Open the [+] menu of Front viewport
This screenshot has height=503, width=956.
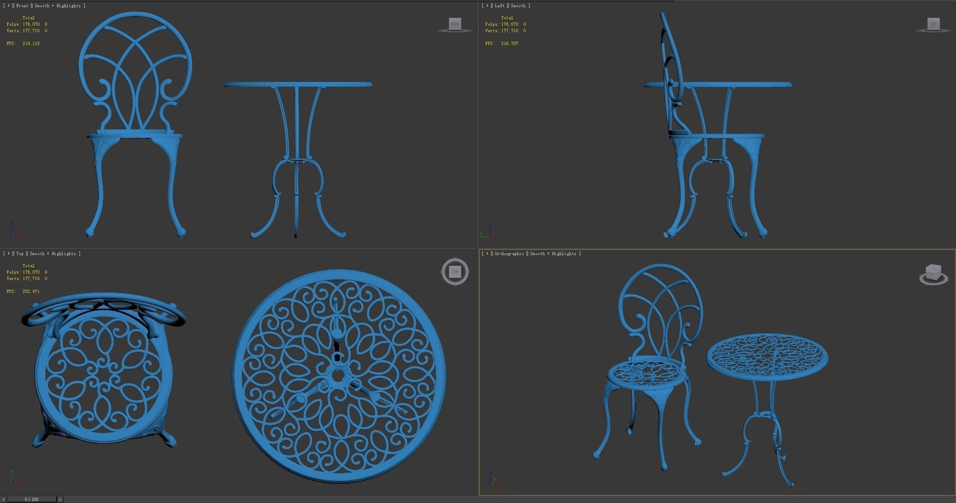click(8, 6)
